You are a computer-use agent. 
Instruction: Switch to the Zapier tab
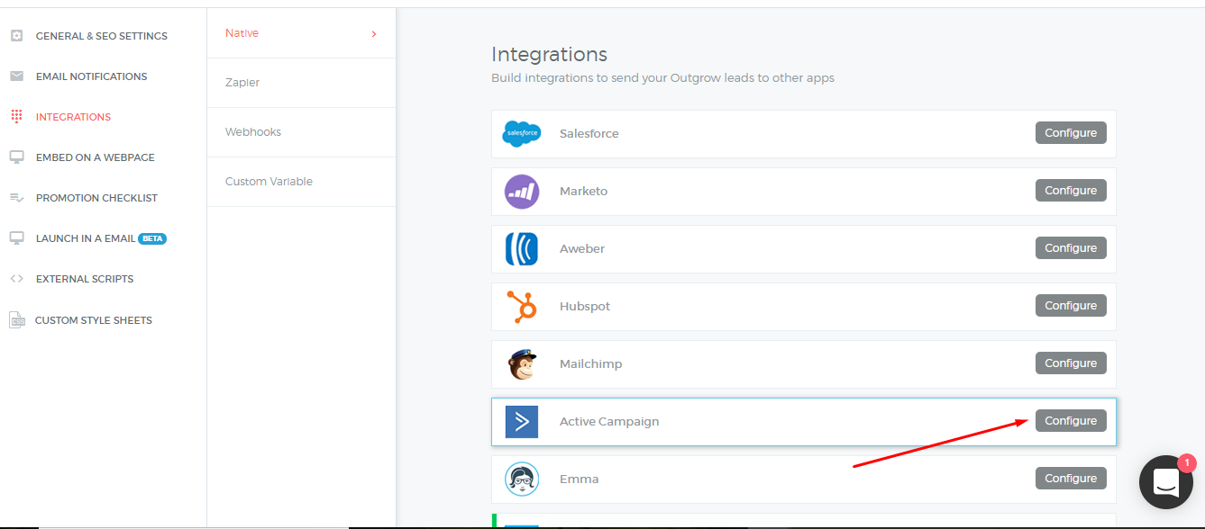(x=301, y=83)
